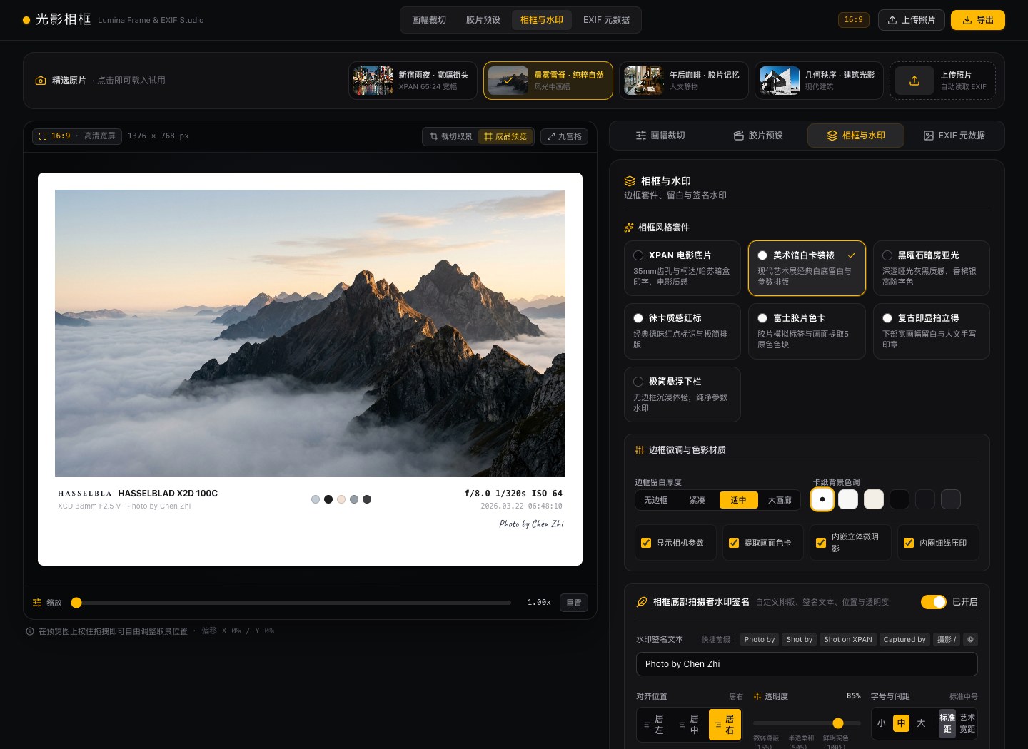The height and width of the screenshot is (749, 1028).
Task: Click the upload-arrow icon in the dashed 自动读取 EXIF card
Action: click(914, 81)
